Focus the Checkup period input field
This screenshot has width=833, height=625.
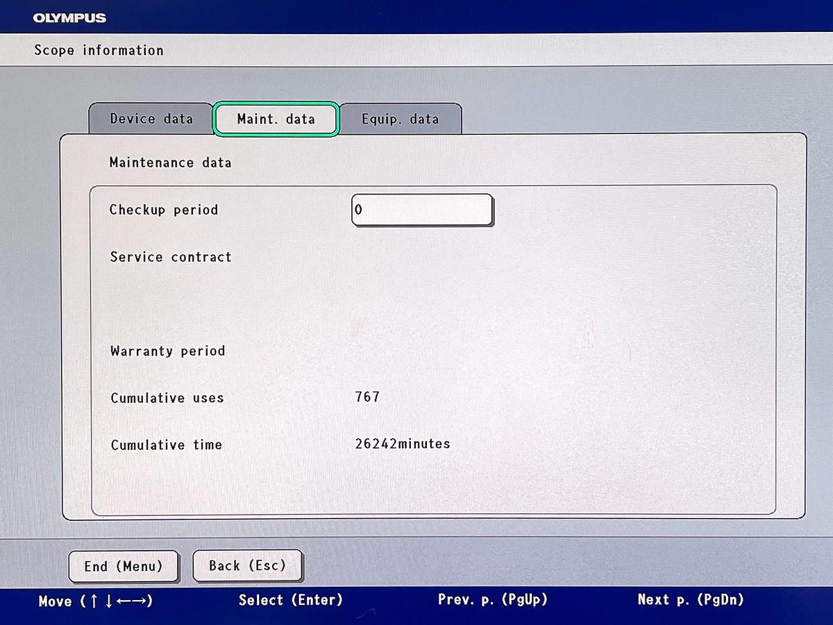422,210
